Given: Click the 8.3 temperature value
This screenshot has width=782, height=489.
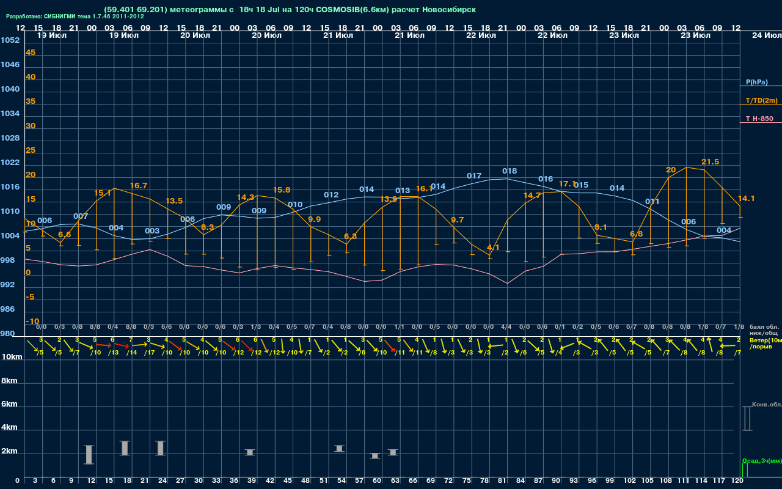Looking at the screenshot, I should [207, 227].
